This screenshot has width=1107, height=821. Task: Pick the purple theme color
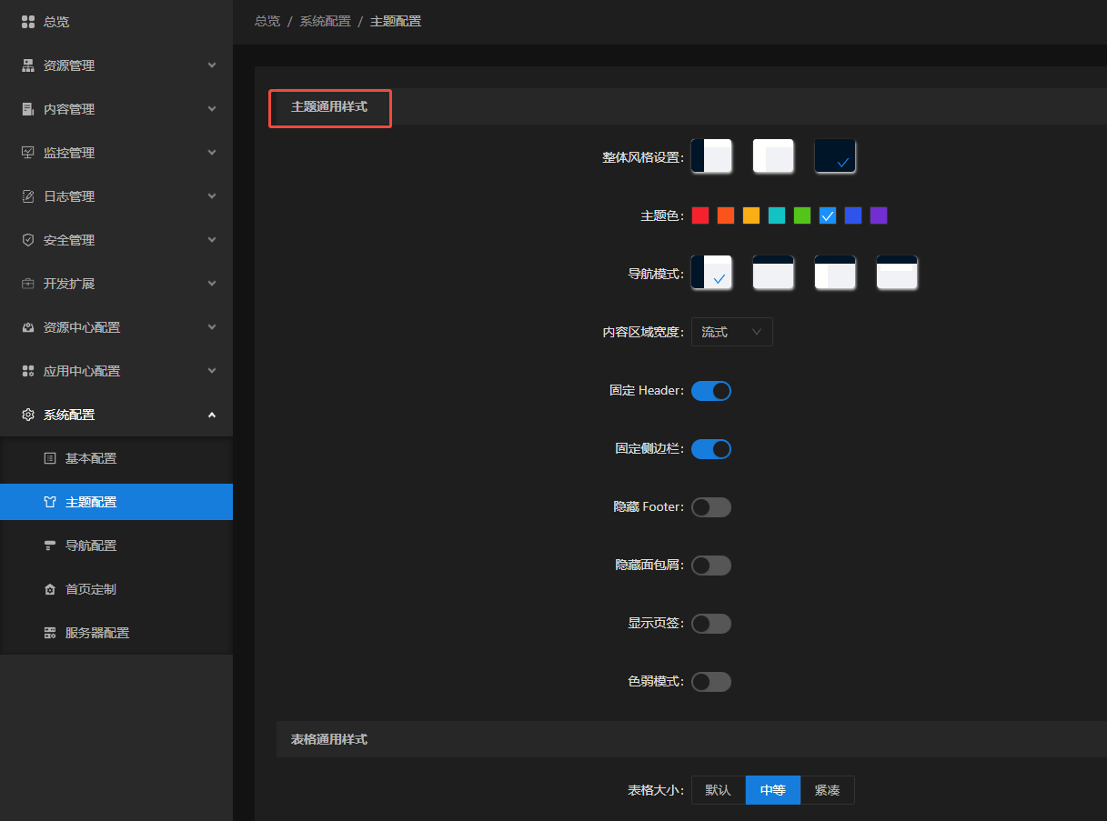(x=879, y=215)
